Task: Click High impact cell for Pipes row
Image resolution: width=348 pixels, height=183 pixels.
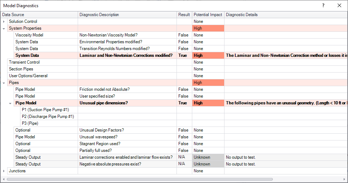Action: pos(208,83)
